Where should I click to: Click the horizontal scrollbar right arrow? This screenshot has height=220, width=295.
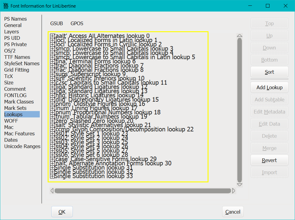233,191
